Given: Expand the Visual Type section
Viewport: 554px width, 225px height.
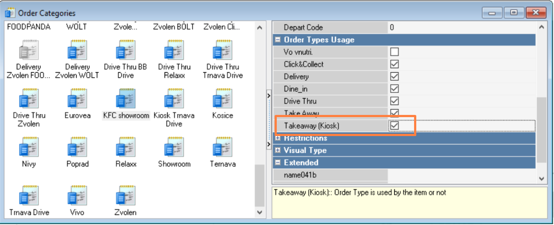Looking at the screenshot, I should click(x=278, y=151).
